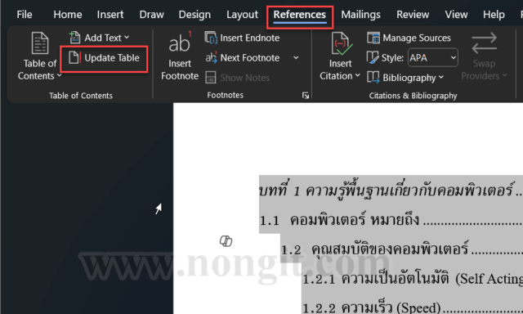This screenshot has width=523, height=314.
Task: Click the 1.1 คอมพิวเตอร์ หมายถึง entry
Action: [x=391, y=220]
